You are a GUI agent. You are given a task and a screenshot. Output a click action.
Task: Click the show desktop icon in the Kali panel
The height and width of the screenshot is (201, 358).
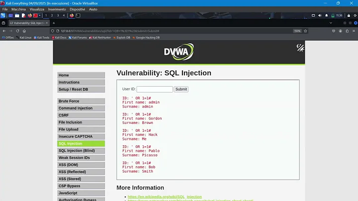pos(10,15)
